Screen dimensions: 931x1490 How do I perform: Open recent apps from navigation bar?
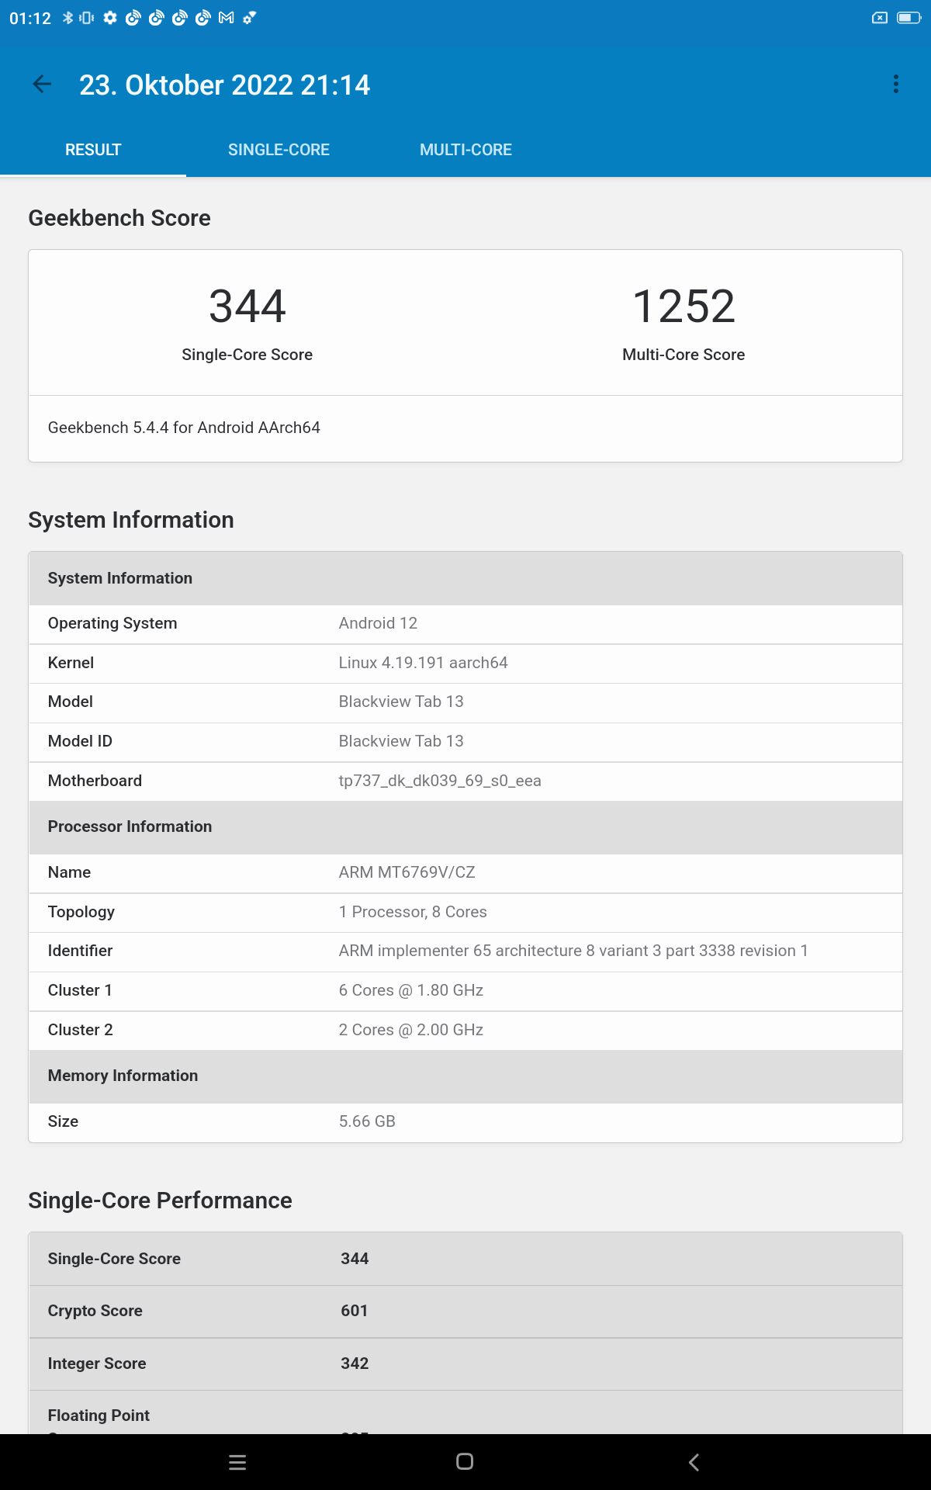[237, 1462]
